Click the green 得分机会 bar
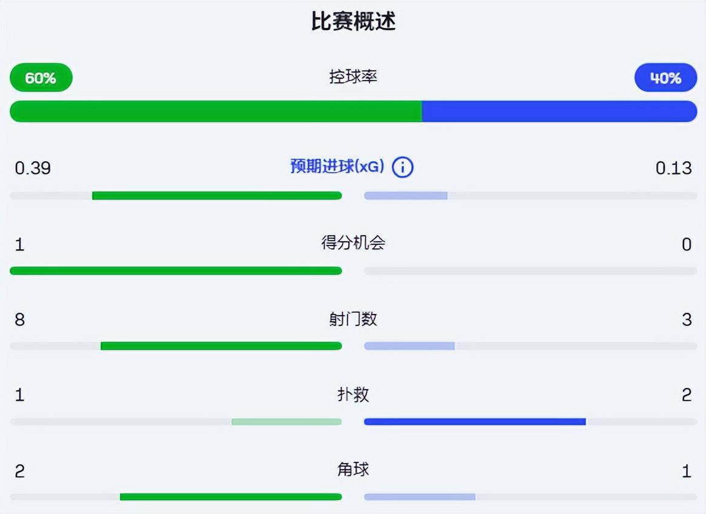 [176, 271]
